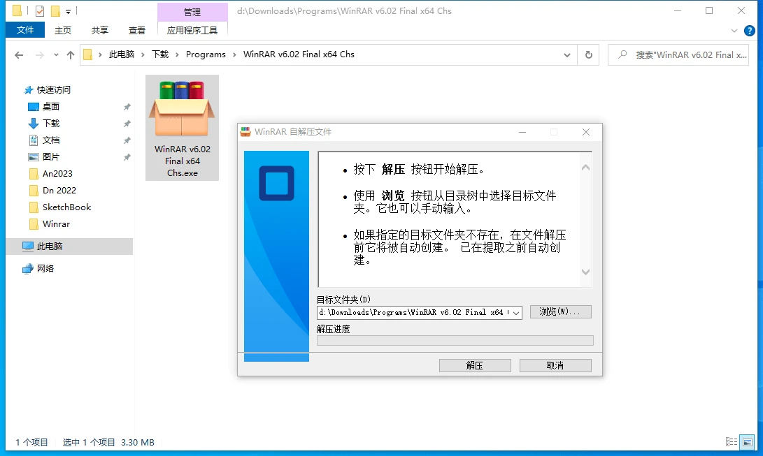Click the 解压 button in WinRAR dialog
Image resolution: width=763 pixels, height=456 pixels.
pos(475,366)
